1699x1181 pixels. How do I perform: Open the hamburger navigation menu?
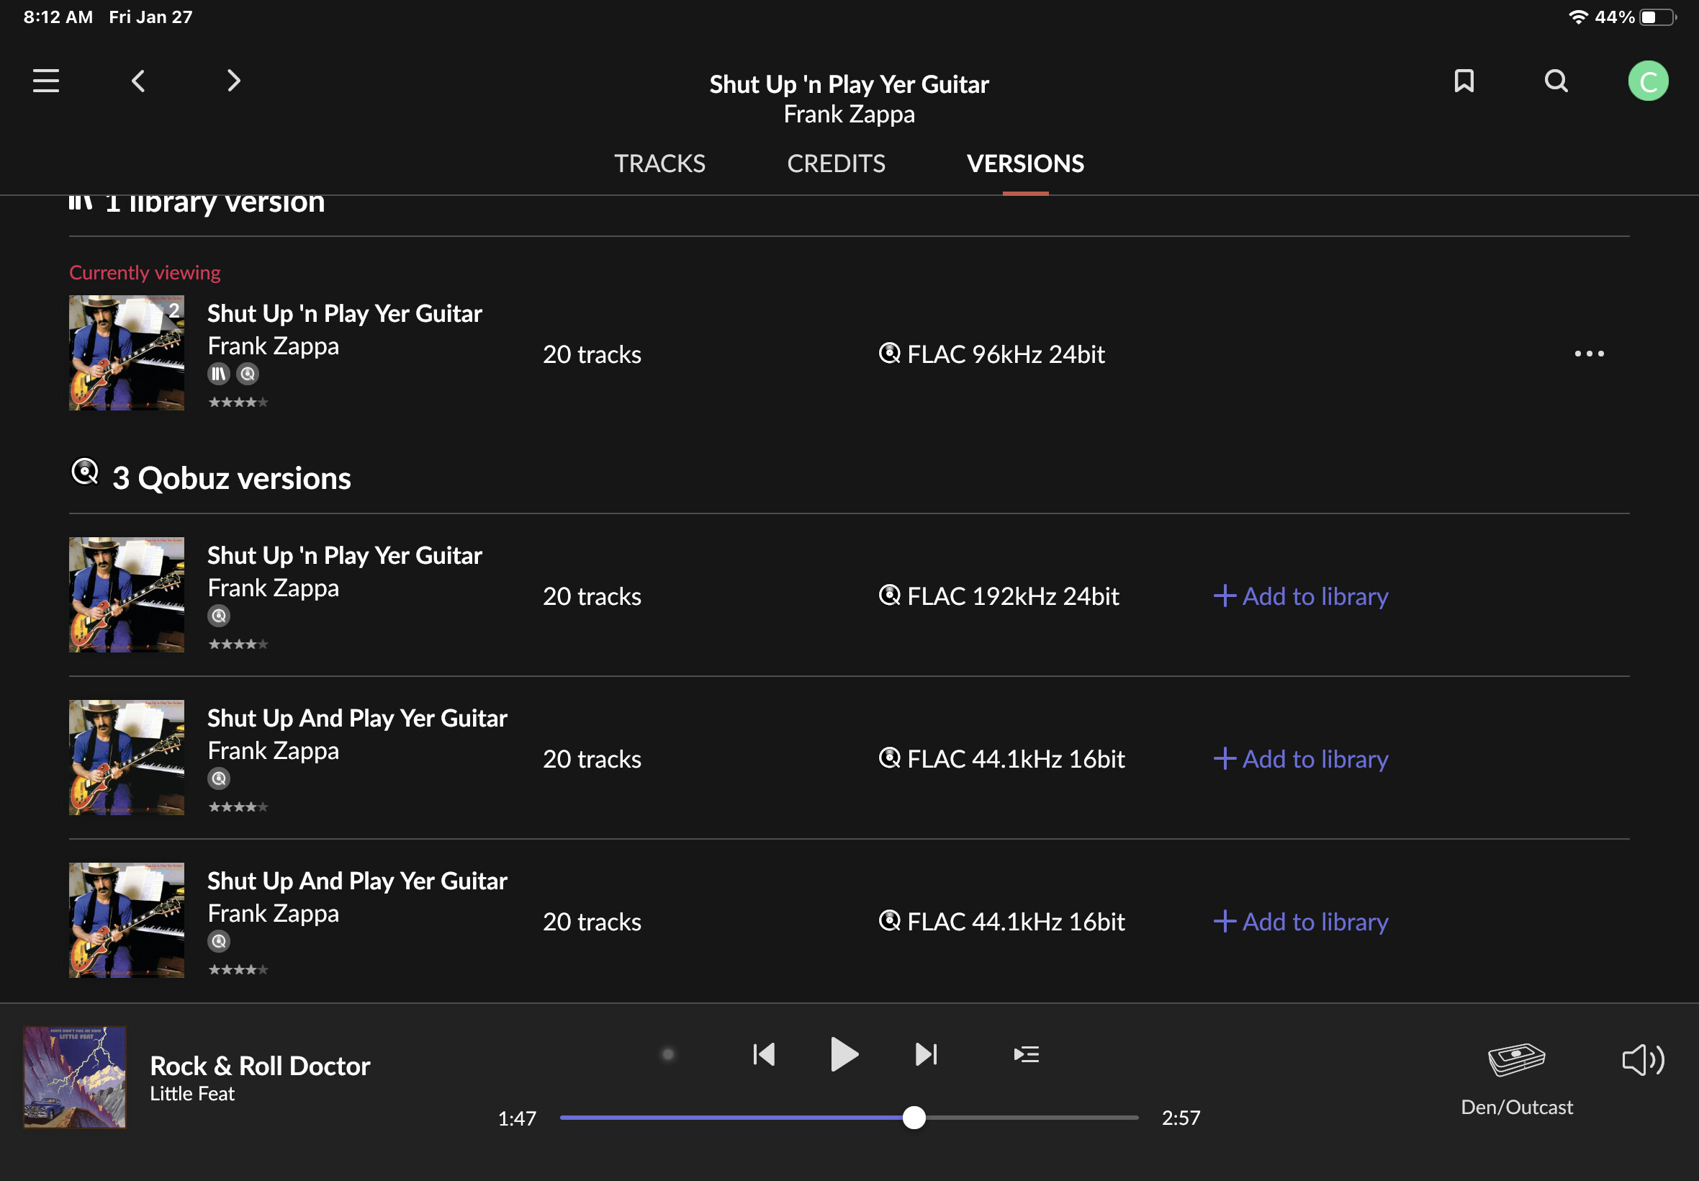46,81
